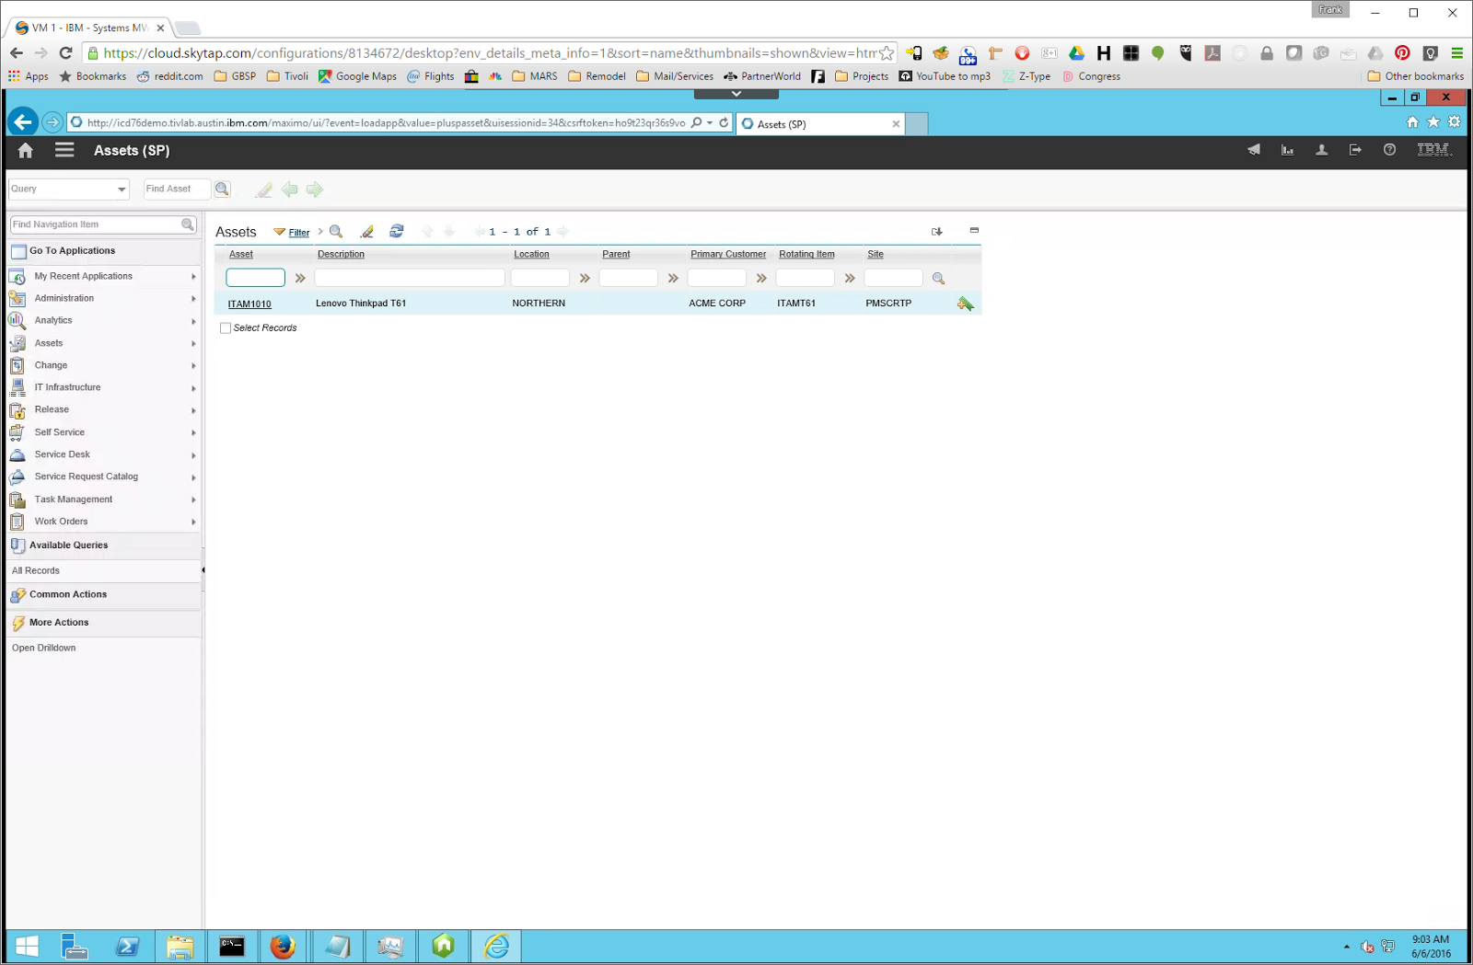Open asset record ITAM1010
Screen dimensions: 1473x965
tap(249, 304)
